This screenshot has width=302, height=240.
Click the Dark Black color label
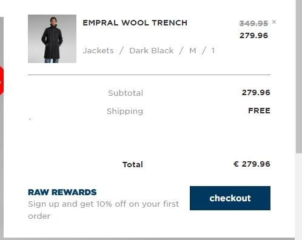point(152,51)
